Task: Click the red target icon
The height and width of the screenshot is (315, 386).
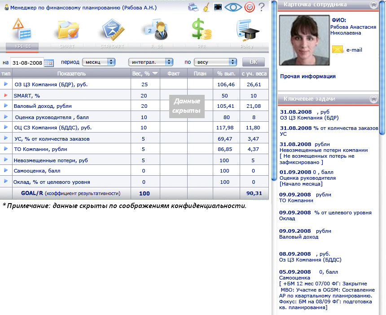Action: coord(250,7)
